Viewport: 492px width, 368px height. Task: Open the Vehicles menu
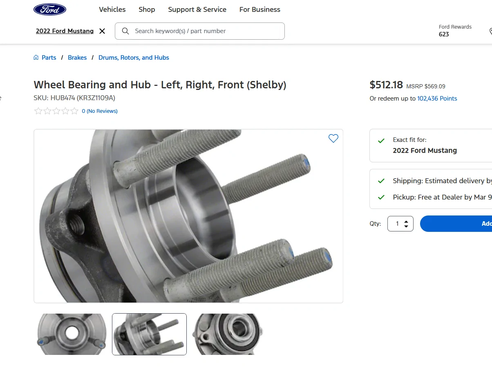pyautogui.click(x=112, y=9)
